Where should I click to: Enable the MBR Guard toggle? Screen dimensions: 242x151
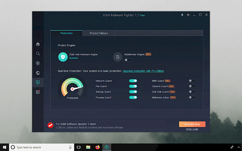click(193, 81)
